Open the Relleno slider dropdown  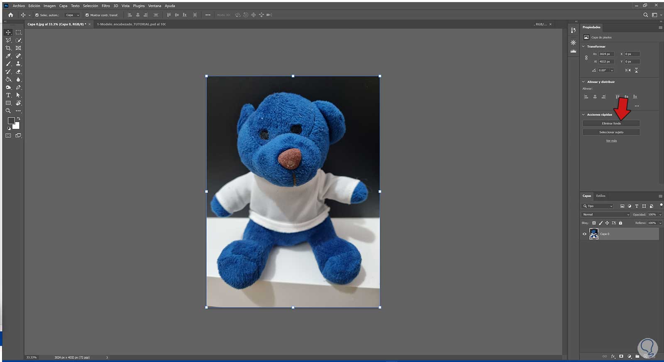click(660, 223)
